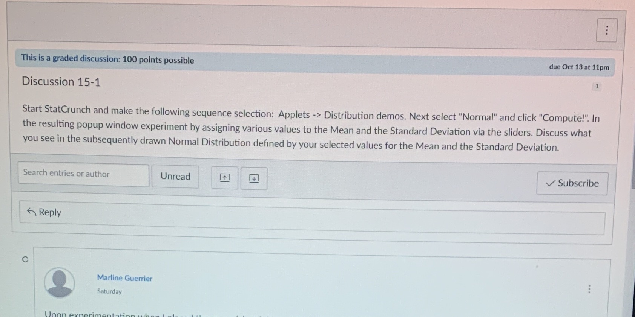Click the due Oct 13 at 11pm text
The width and height of the screenshot is (635, 317).
pyautogui.click(x=579, y=67)
